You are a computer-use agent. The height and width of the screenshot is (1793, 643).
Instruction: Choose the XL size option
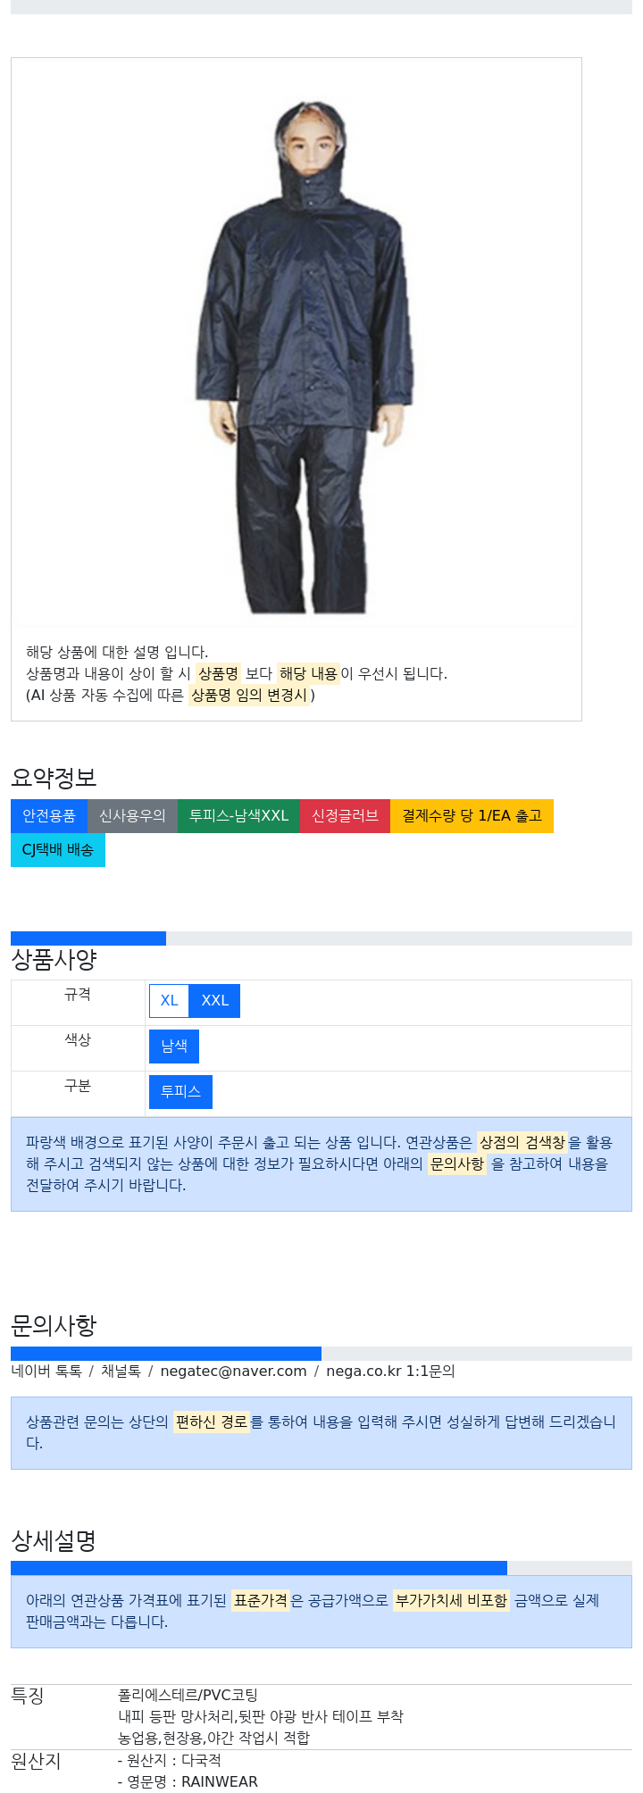click(x=170, y=1001)
